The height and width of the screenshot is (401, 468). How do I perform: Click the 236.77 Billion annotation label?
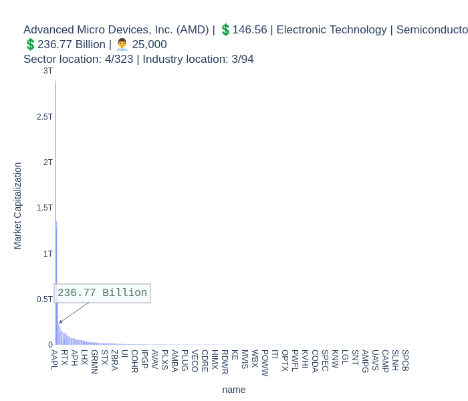pos(102,293)
